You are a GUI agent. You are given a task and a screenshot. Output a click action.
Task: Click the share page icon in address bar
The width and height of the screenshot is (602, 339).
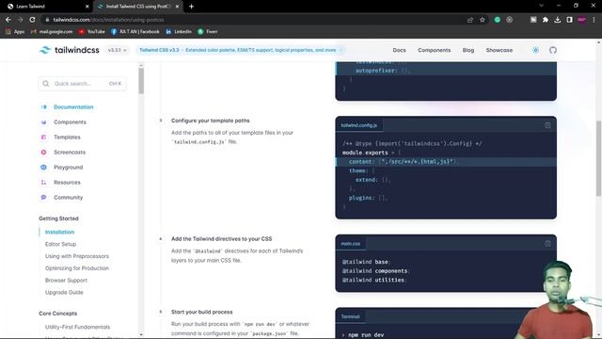(x=470, y=20)
